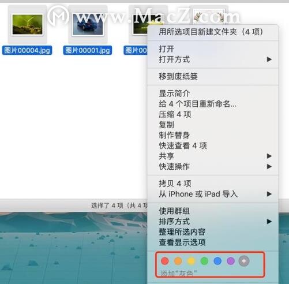Select 压缩 4 项 entry
Image resolution: width=289 pixels, height=284 pixels.
[213, 114]
